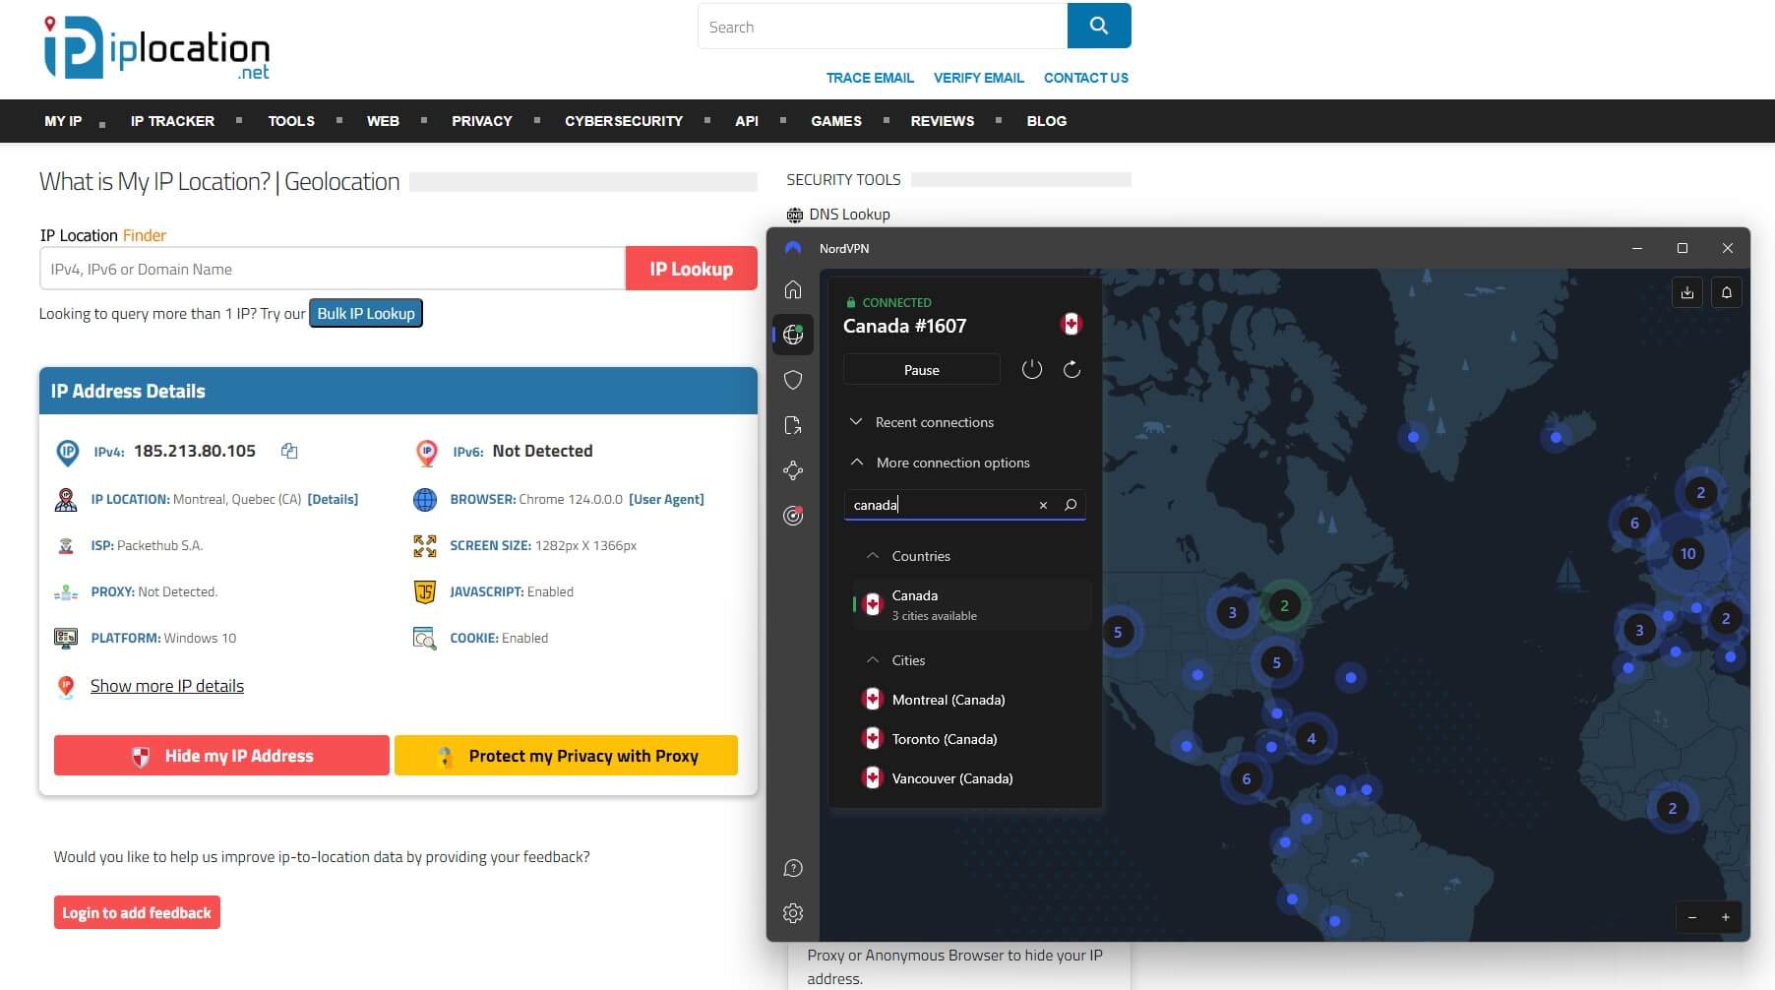Click the 10 server cluster on map
The width and height of the screenshot is (1775, 990).
(x=1687, y=553)
